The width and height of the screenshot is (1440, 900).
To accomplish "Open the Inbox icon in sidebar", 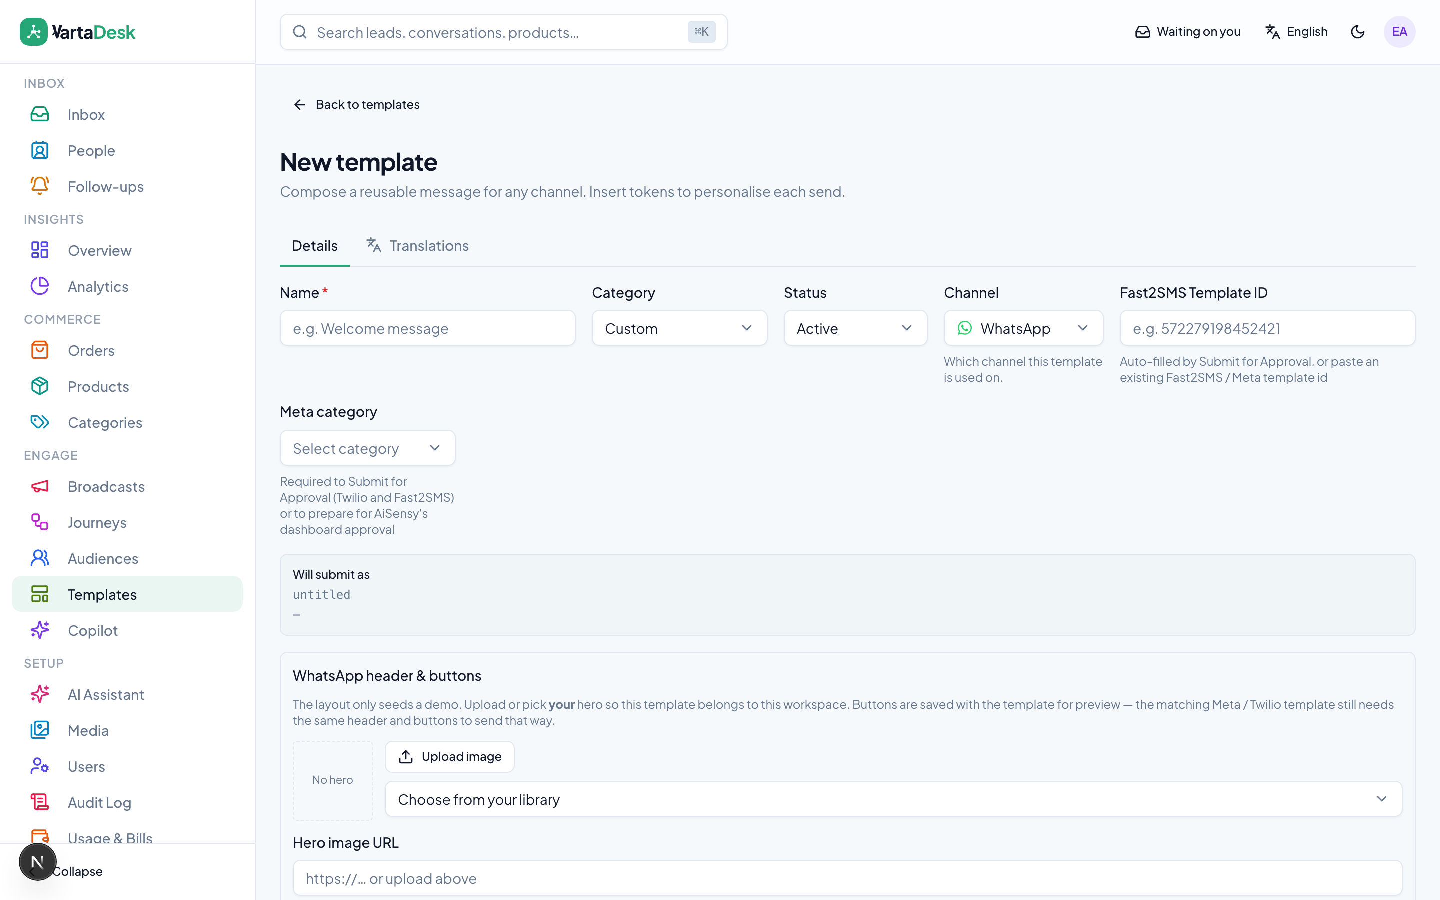I will point(40,114).
